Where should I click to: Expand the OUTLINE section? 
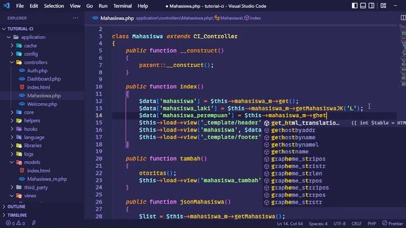(13, 206)
